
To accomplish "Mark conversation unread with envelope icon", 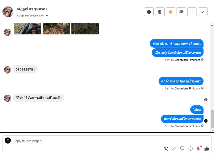I will coord(181,12).
